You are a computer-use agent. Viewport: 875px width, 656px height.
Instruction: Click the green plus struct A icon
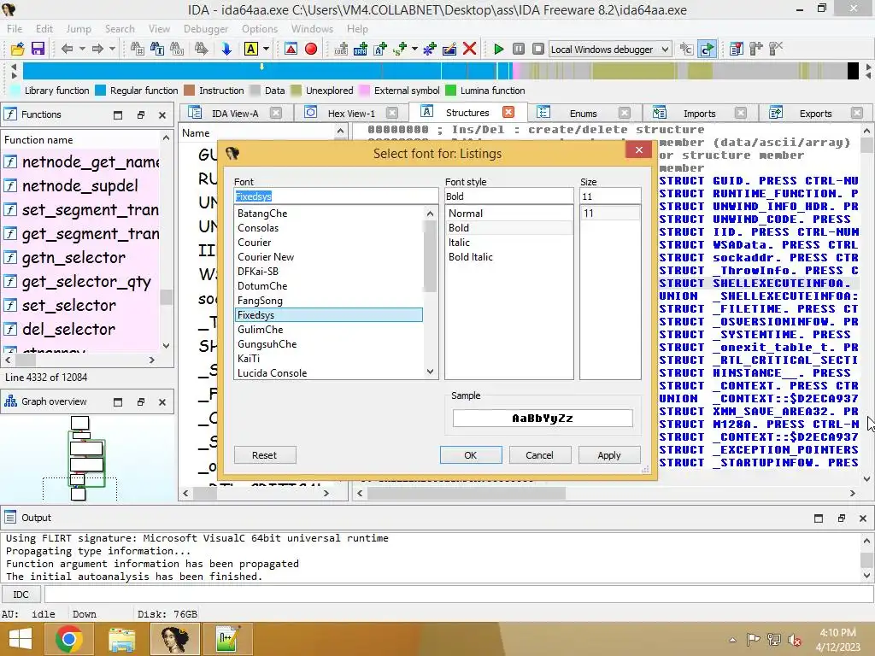click(x=380, y=49)
